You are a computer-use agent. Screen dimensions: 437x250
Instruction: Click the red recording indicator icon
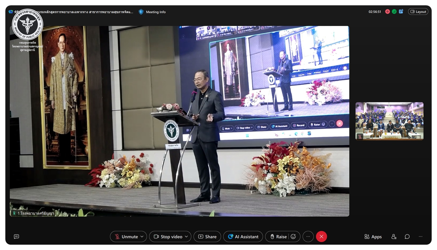387,12
